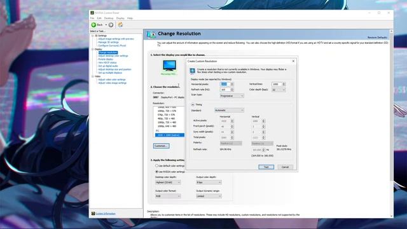The height and width of the screenshot is (229, 407).
Task: Open the Display menu
Action: (120, 18)
